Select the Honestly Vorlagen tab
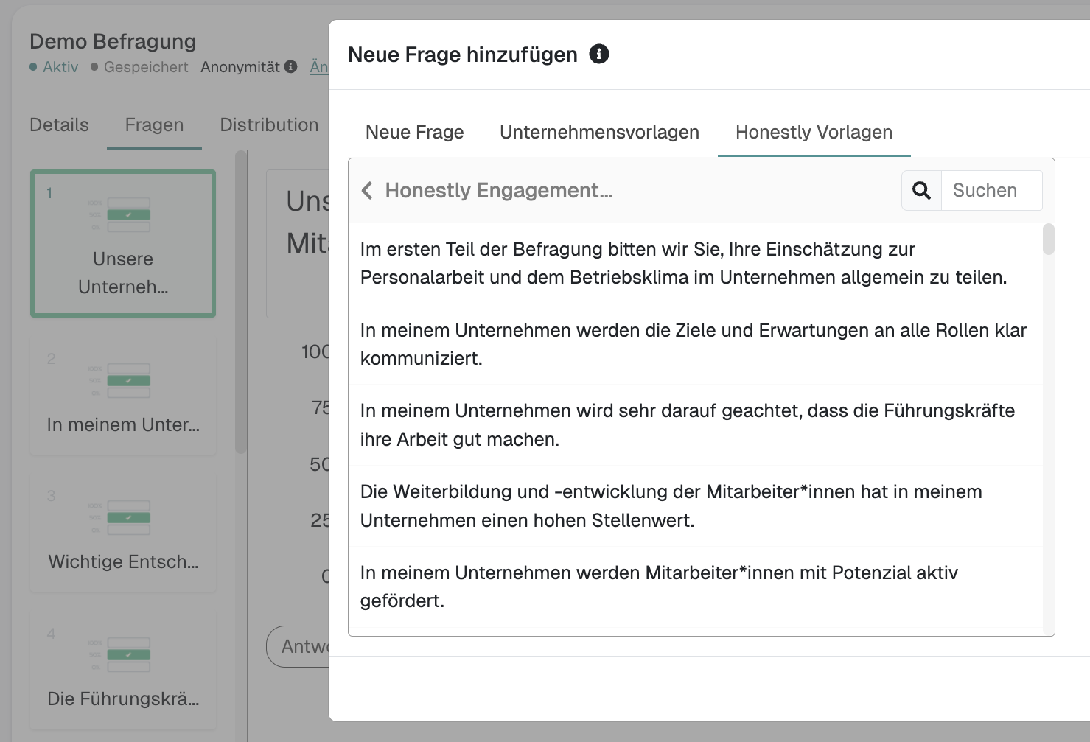The width and height of the screenshot is (1090, 742). (x=814, y=133)
